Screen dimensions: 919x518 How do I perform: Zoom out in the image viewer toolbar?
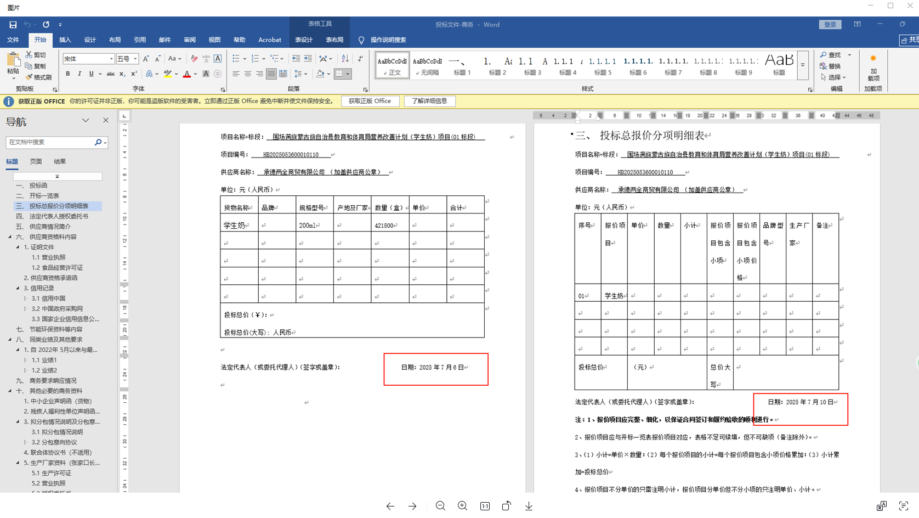[440, 506]
